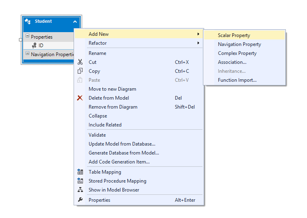Click the Table Mapping grid icon
The height and width of the screenshot is (218, 307).
pos(80,172)
